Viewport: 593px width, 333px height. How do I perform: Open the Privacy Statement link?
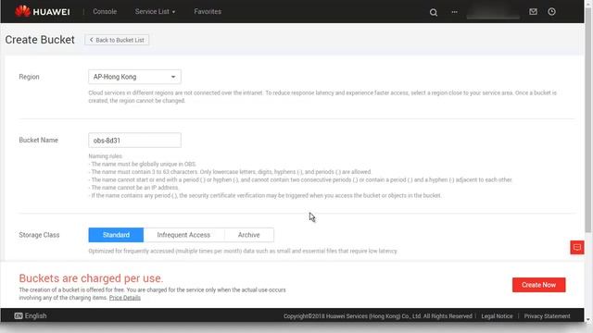tap(547, 316)
